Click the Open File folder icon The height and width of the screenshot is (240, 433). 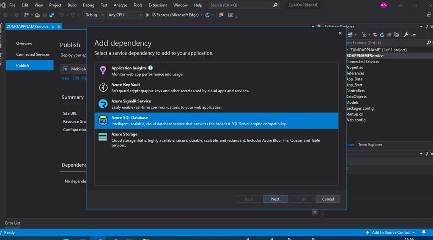tap(38, 15)
